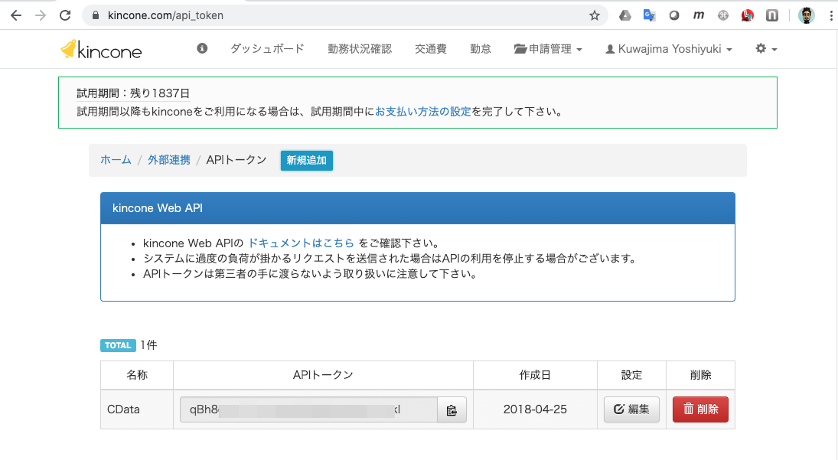The width and height of the screenshot is (838, 460).
Task: Click the red 削除 button for CData
Action: [700, 409]
